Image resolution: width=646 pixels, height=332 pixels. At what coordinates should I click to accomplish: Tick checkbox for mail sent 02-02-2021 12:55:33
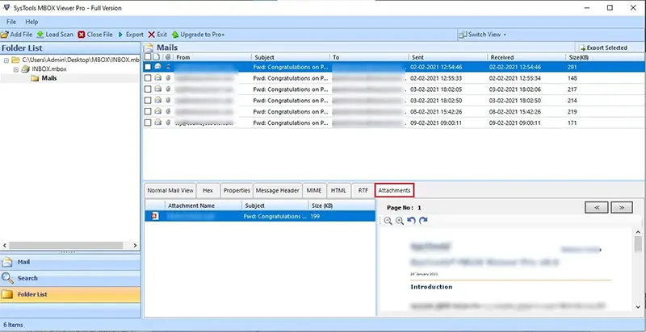pyautogui.click(x=147, y=78)
